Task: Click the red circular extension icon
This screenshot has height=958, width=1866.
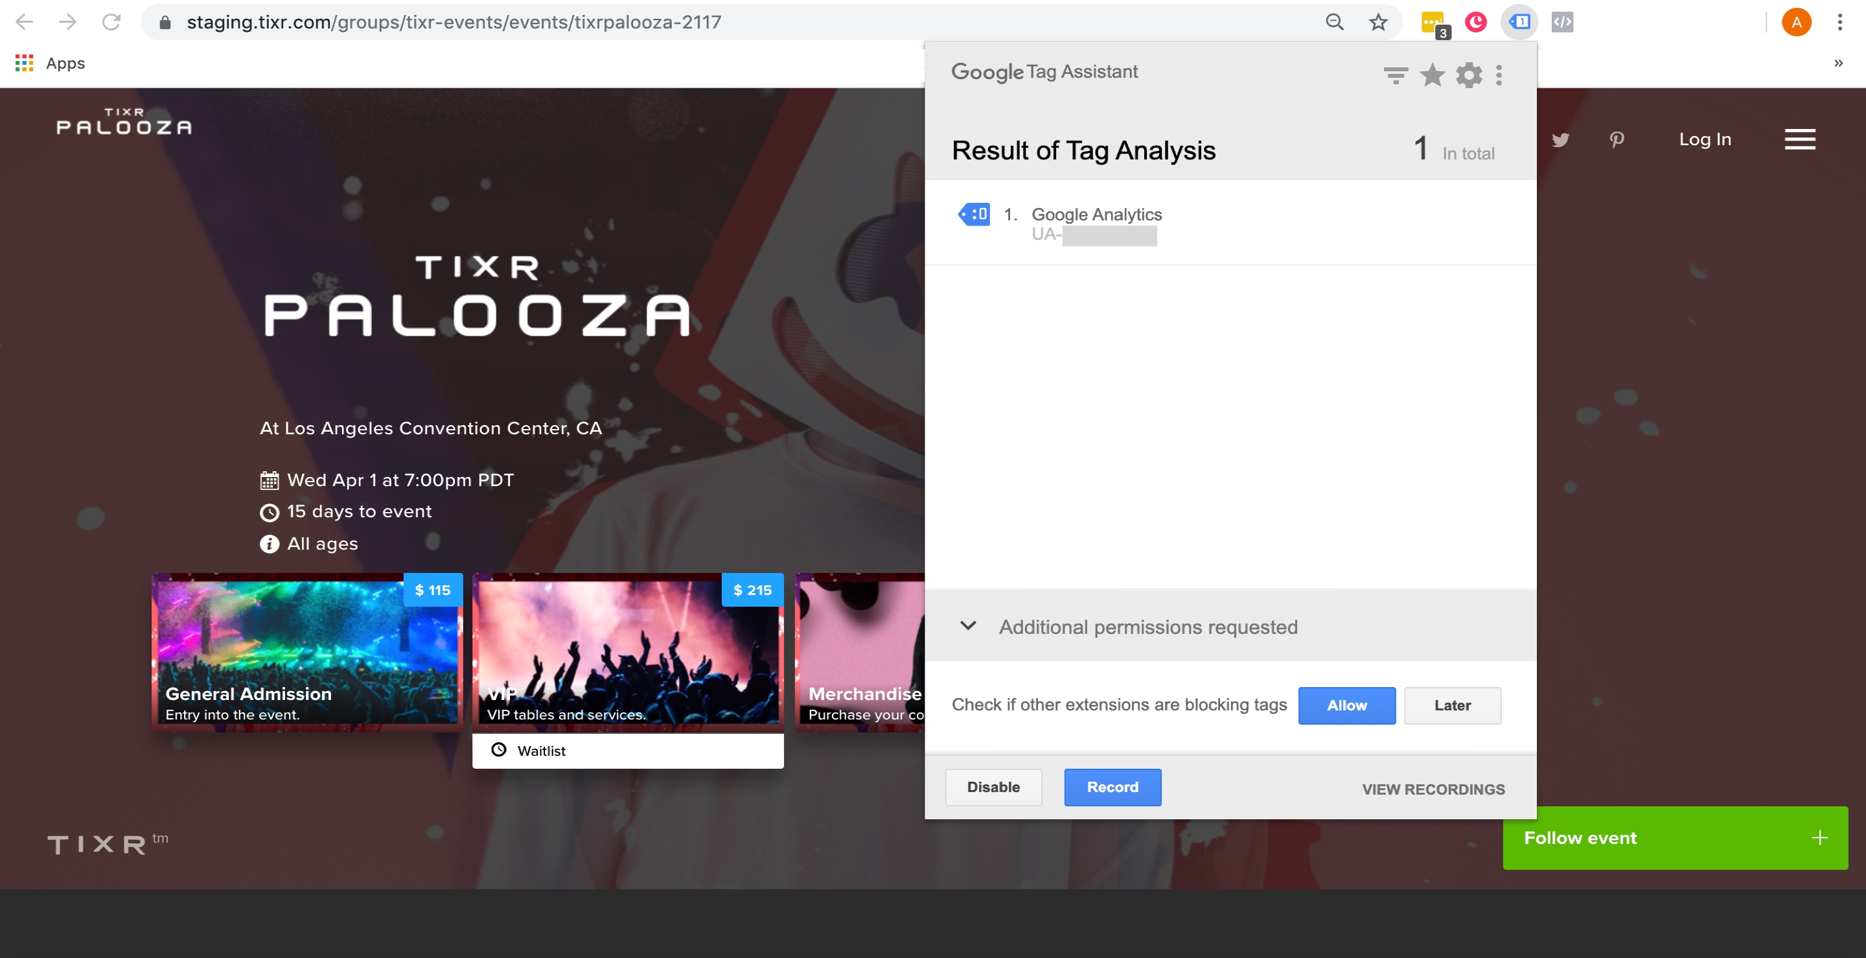Action: point(1475,22)
